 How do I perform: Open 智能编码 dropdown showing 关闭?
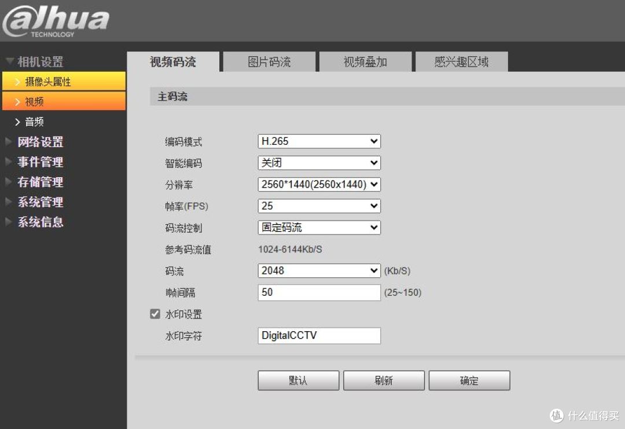click(x=319, y=163)
